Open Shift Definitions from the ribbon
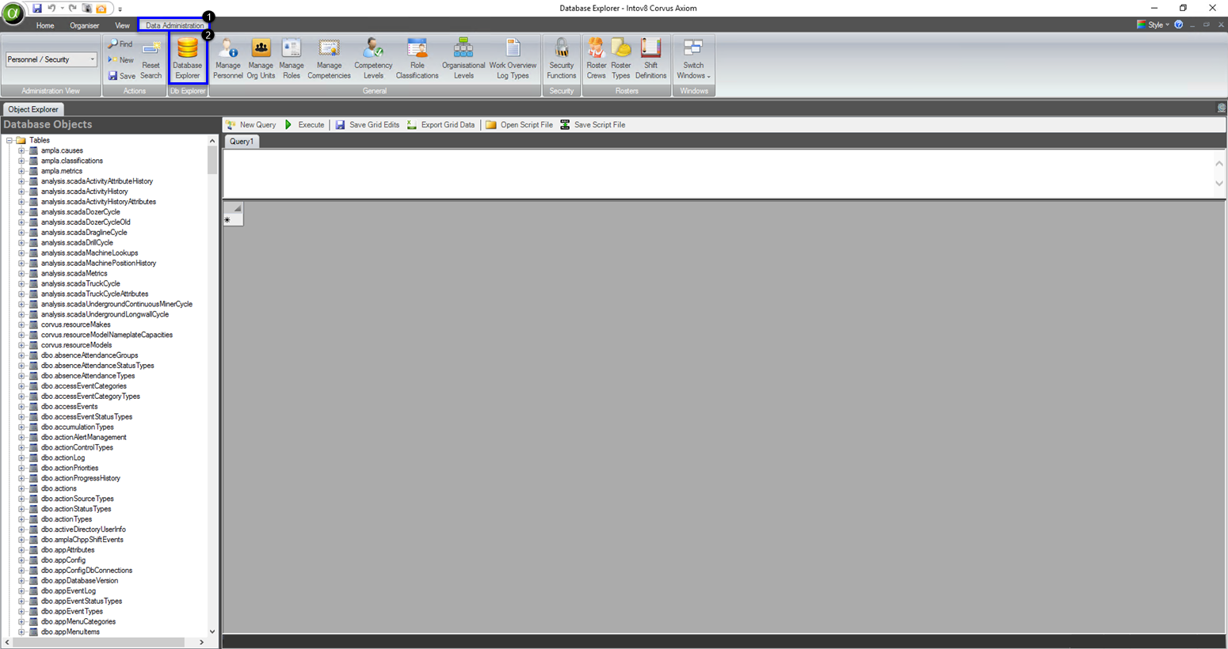 (651, 59)
